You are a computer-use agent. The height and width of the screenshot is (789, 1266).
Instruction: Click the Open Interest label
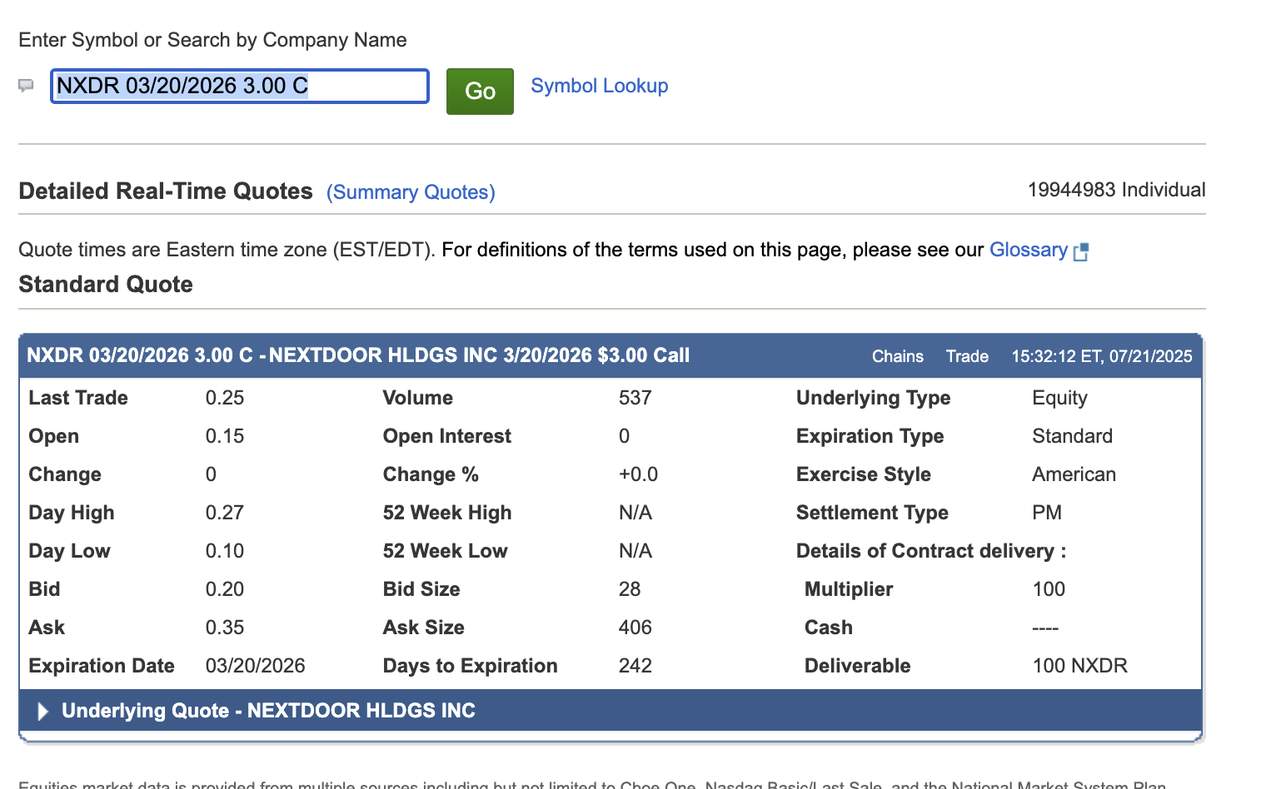pos(447,436)
